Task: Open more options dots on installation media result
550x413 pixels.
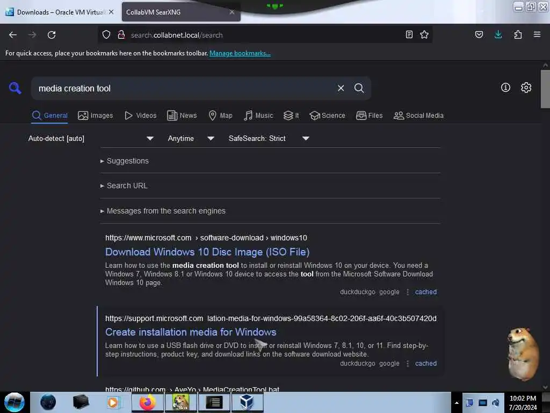Action: tap(407, 364)
